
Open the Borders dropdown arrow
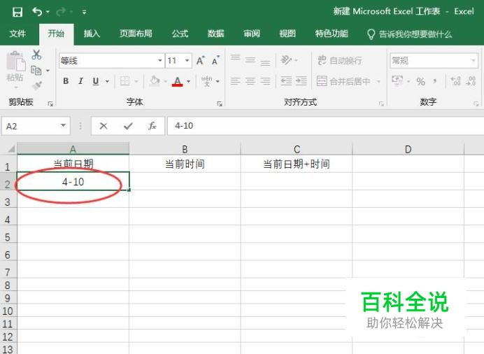[x=136, y=81]
